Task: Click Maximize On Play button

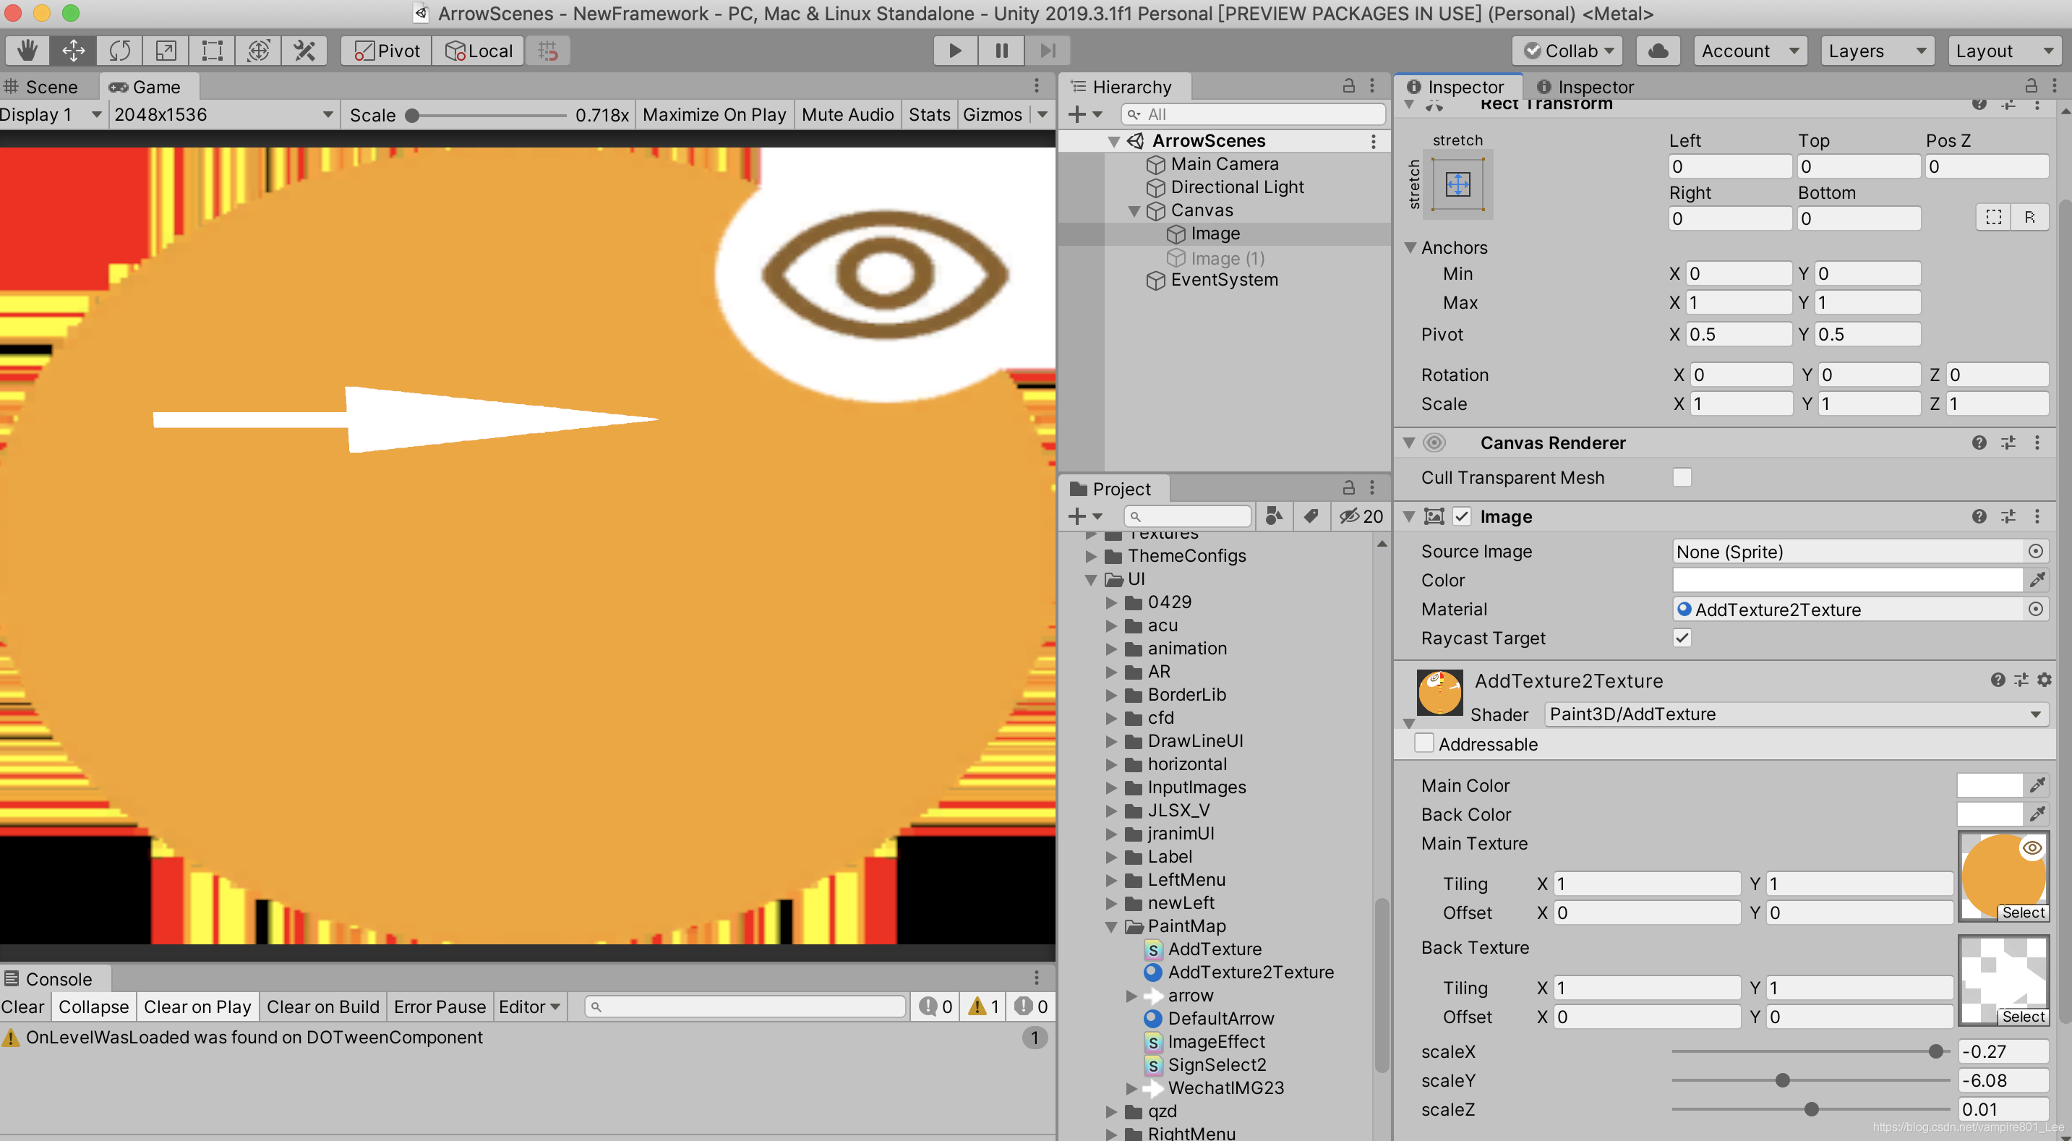Action: (x=714, y=115)
